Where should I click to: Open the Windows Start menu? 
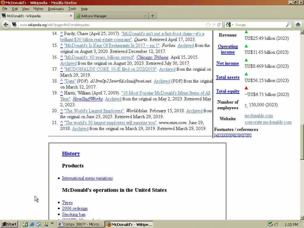pyautogui.click(x=9, y=224)
